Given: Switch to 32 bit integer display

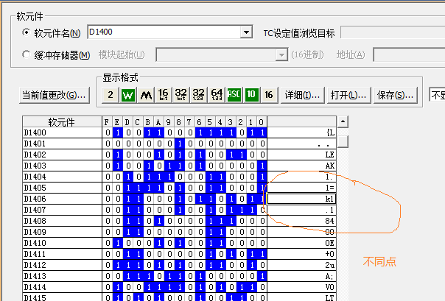Looking at the screenshot, I should 181,95.
